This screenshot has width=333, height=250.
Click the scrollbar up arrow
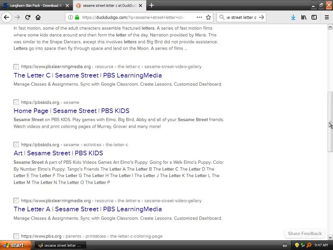point(330,27)
